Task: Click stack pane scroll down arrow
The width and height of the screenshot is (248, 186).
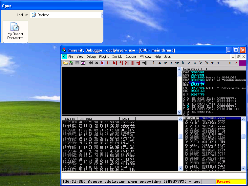Action: click(243, 168)
